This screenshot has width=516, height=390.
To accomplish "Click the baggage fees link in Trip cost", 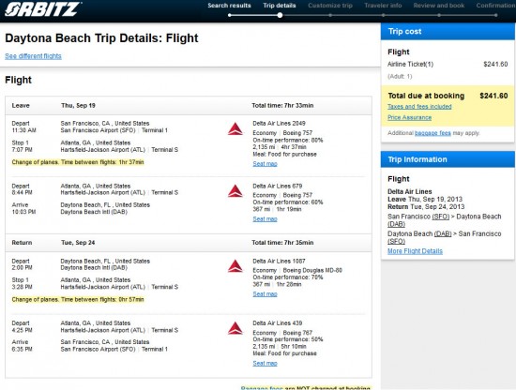I will 433,133.
